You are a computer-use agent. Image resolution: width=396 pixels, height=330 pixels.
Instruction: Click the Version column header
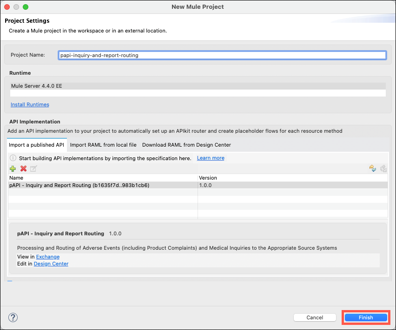[293, 178]
